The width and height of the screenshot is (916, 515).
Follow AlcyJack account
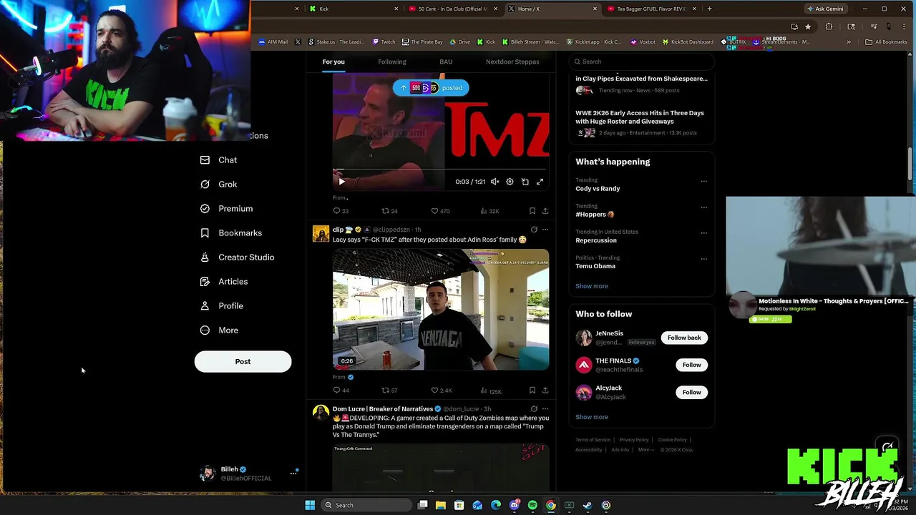coord(691,392)
